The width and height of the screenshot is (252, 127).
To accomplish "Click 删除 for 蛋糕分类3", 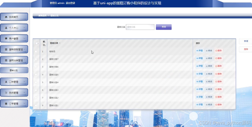I will [219, 89].
